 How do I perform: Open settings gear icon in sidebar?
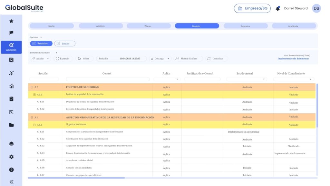pyautogui.click(x=11, y=157)
